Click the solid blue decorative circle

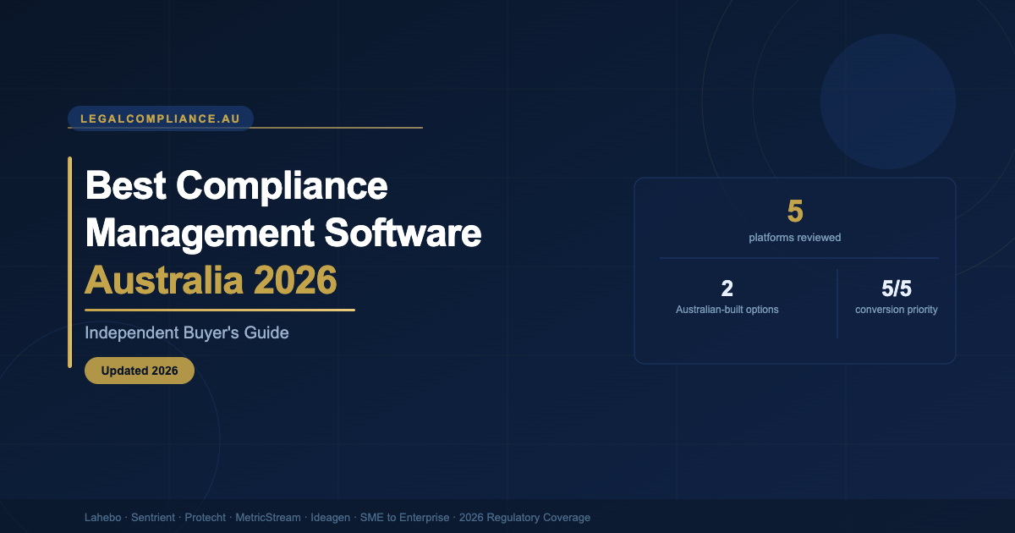pyautogui.click(x=887, y=102)
